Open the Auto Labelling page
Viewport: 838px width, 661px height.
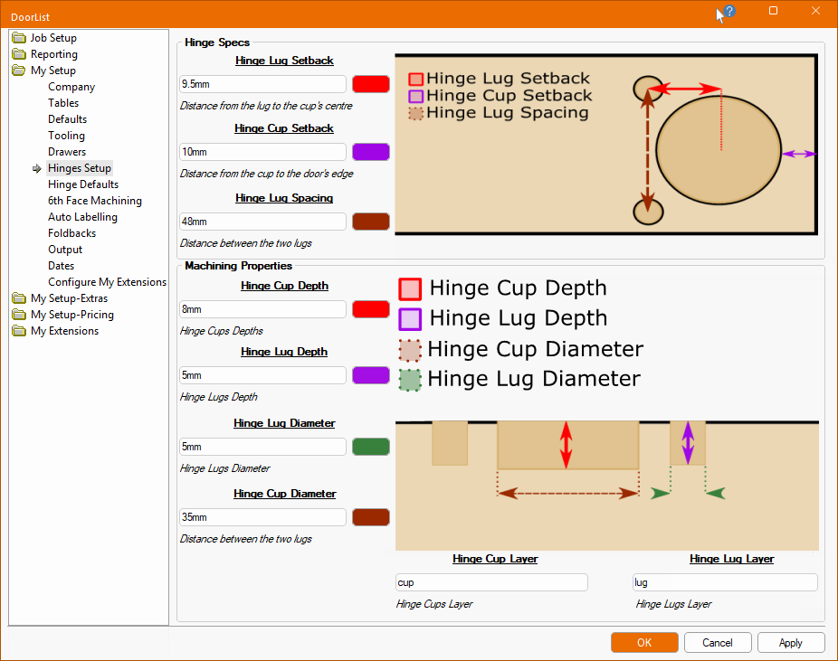tap(82, 217)
